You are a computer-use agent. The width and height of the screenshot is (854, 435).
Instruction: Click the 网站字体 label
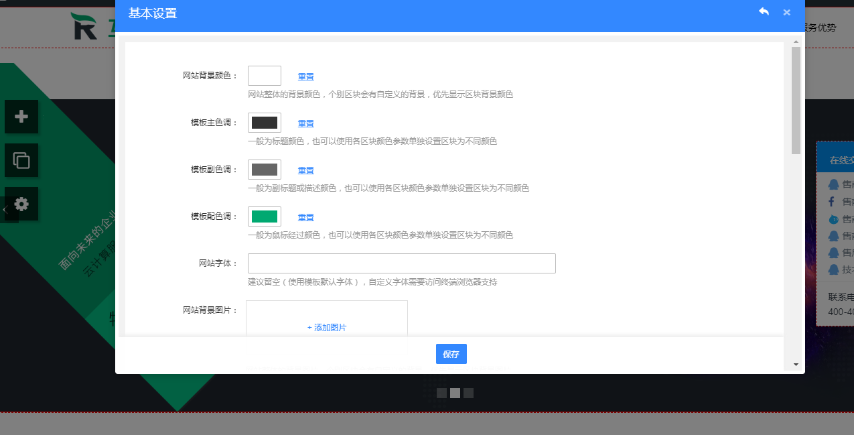click(x=218, y=263)
